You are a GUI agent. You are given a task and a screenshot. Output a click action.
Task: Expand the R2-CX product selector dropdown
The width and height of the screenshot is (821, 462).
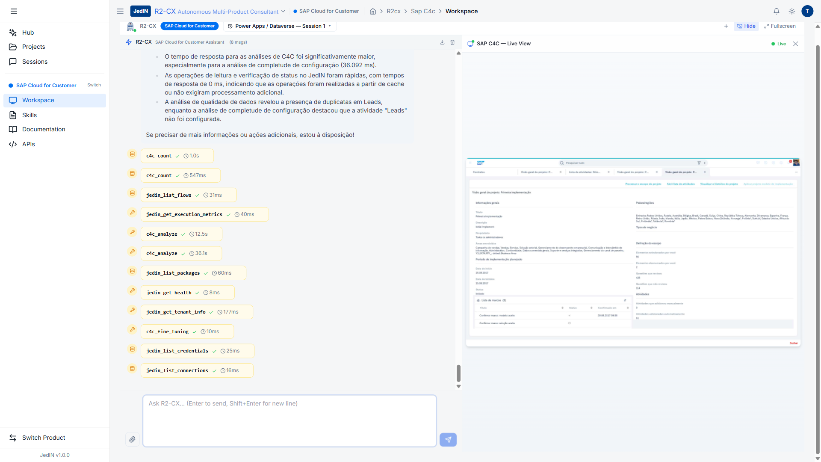[283, 12]
